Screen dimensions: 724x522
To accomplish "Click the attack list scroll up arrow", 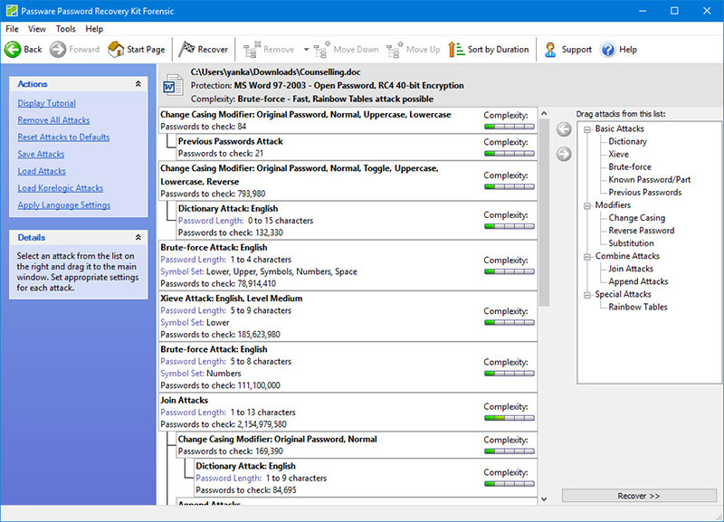I will click(545, 114).
